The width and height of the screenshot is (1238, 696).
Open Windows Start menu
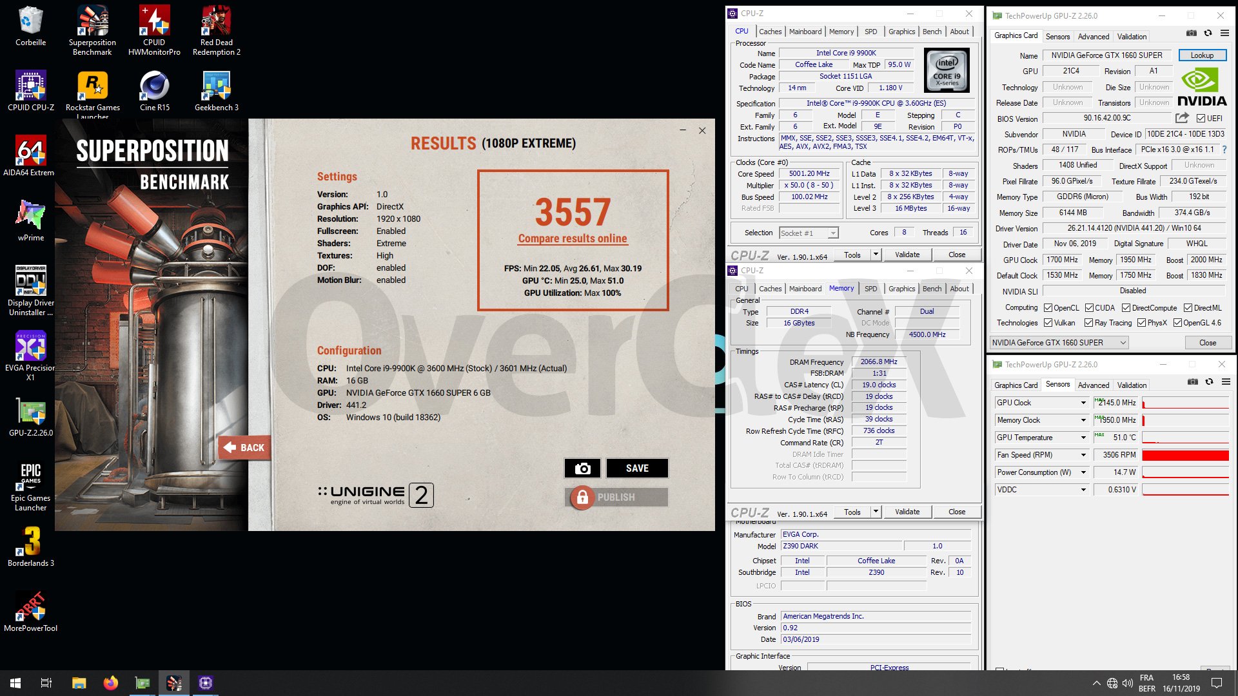click(x=15, y=683)
